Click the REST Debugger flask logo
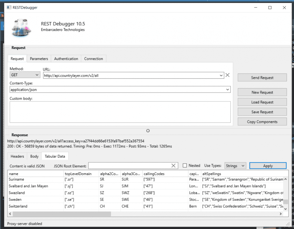The height and width of the screenshot is (229, 294). [21, 28]
